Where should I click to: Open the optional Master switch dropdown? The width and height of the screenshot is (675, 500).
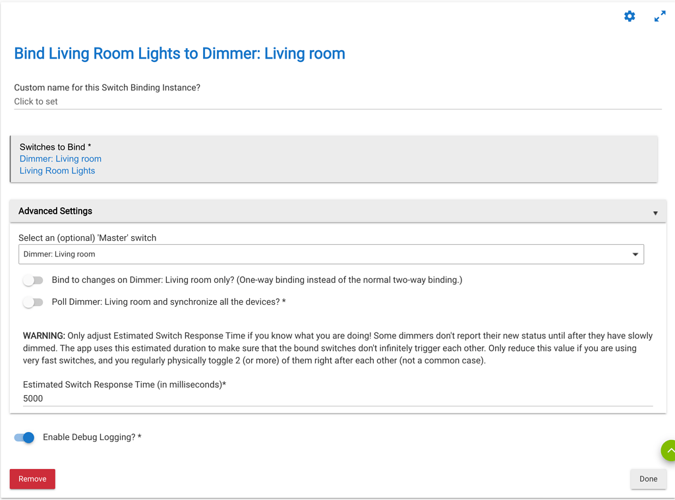click(x=331, y=254)
